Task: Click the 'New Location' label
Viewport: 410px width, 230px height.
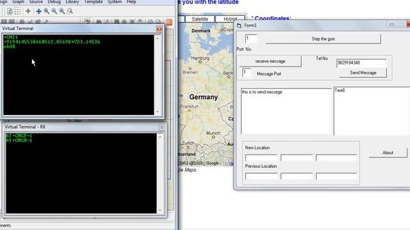Action: pos(258,148)
